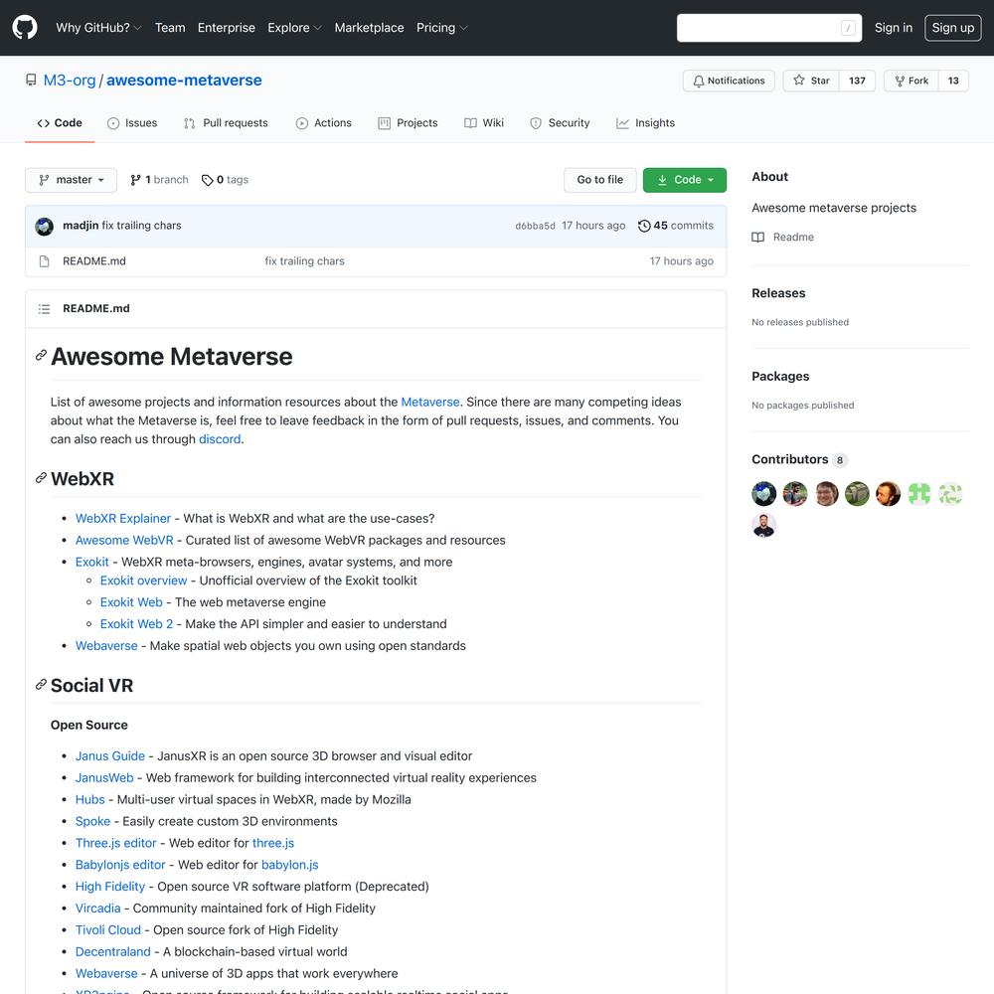This screenshot has width=994, height=994.
Task: Click the README.md file icon
Action: [45, 261]
